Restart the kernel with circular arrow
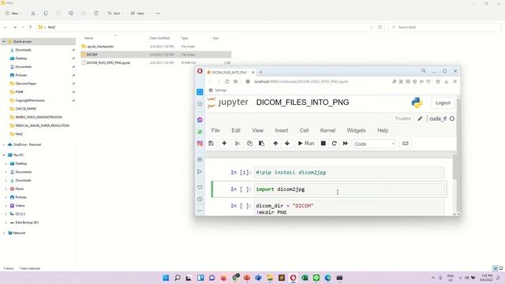 [x=335, y=144]
